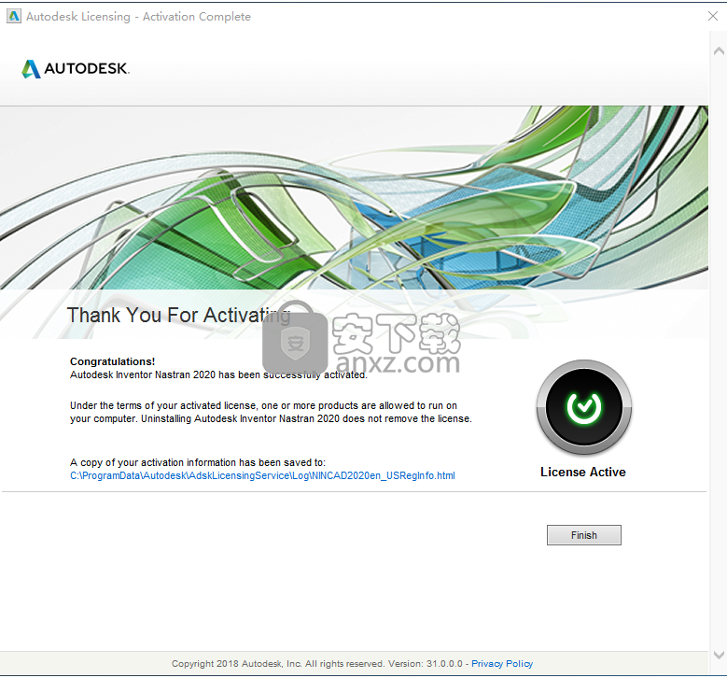
Task: Click the Autodesk title bar app icon
Action: click(x=14, y=16)
